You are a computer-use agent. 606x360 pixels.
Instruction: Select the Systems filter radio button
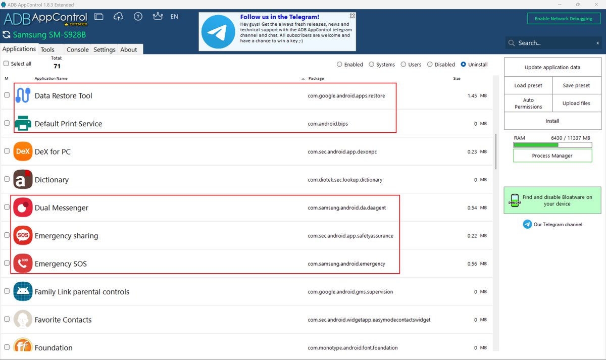tap(372, 64)
